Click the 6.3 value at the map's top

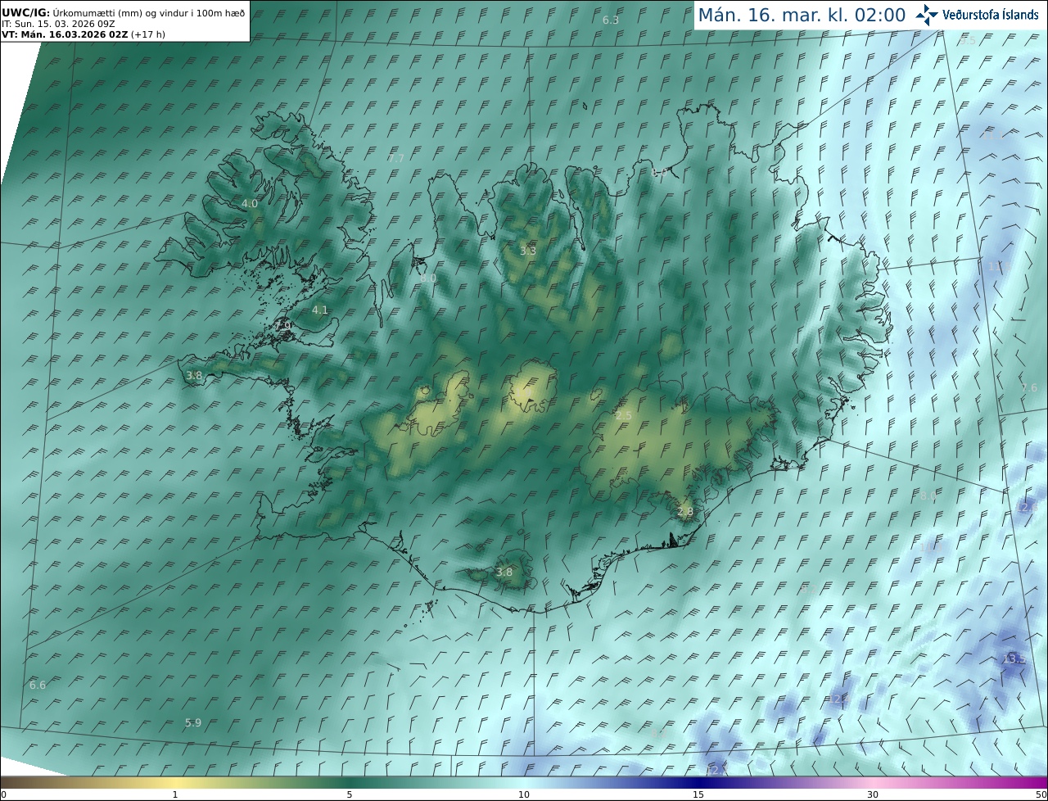611,20
